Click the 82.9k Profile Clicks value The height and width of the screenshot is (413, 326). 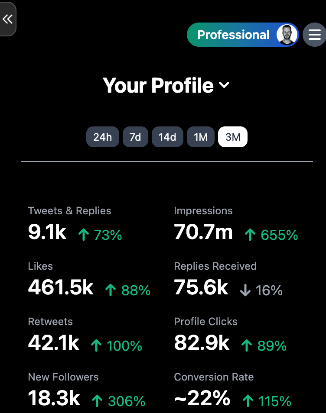coord(202,343)
